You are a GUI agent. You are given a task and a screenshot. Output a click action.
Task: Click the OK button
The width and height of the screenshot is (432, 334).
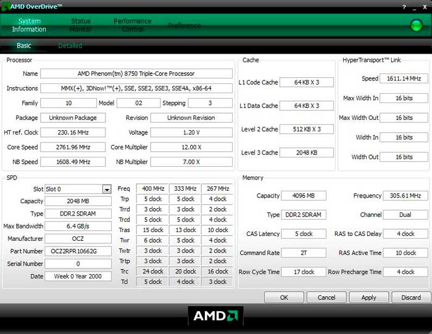(284, 298)
